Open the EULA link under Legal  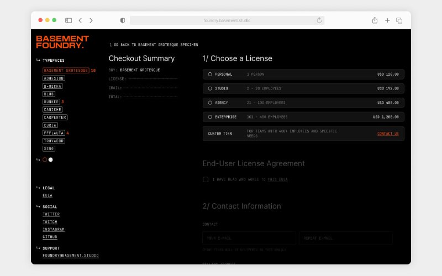pyautogui.click(x=48, y=195)
